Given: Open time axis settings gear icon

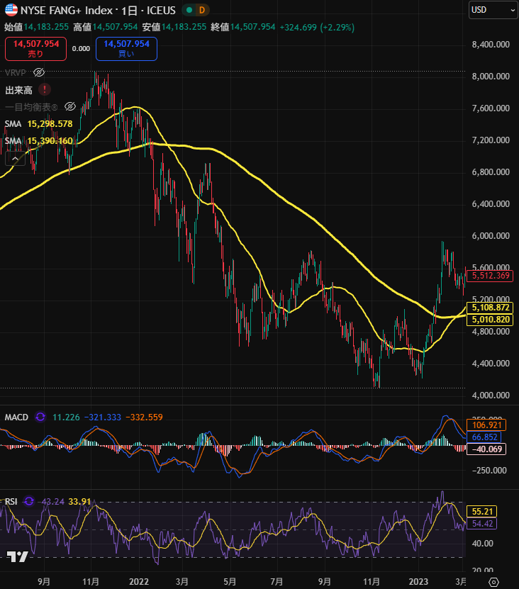Looking at the screenshot, I should (493, 581).
